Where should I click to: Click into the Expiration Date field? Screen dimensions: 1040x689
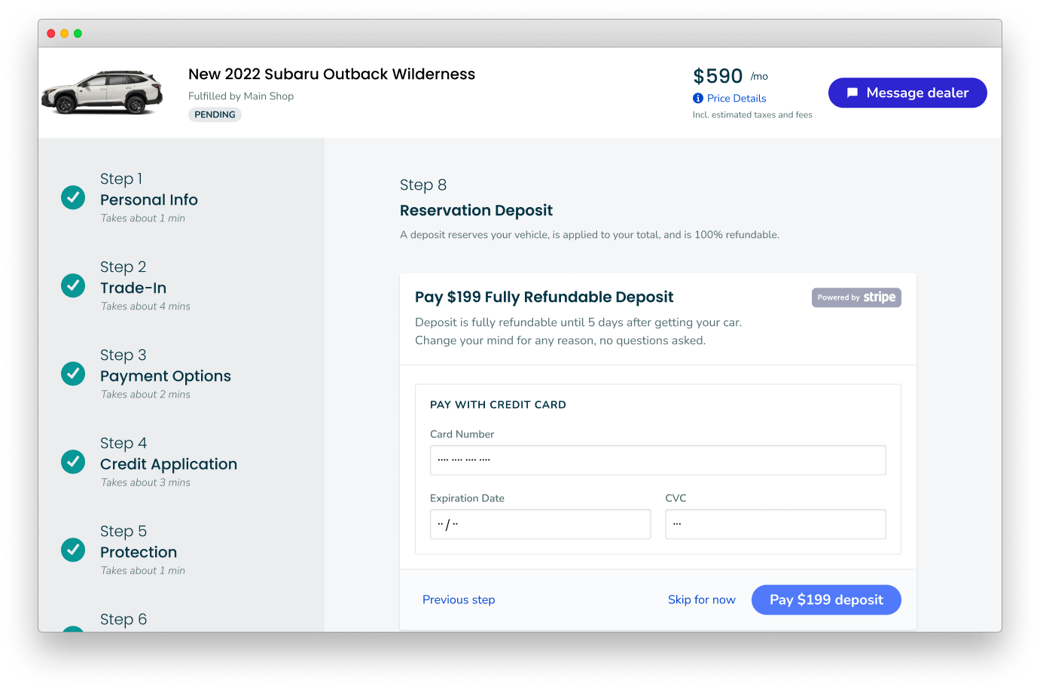[540, 524]
